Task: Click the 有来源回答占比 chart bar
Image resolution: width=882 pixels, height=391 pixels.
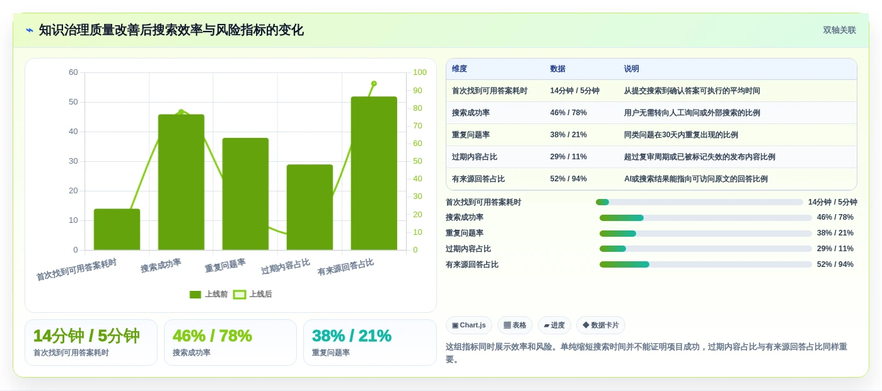Action: (x=374, y=173)
